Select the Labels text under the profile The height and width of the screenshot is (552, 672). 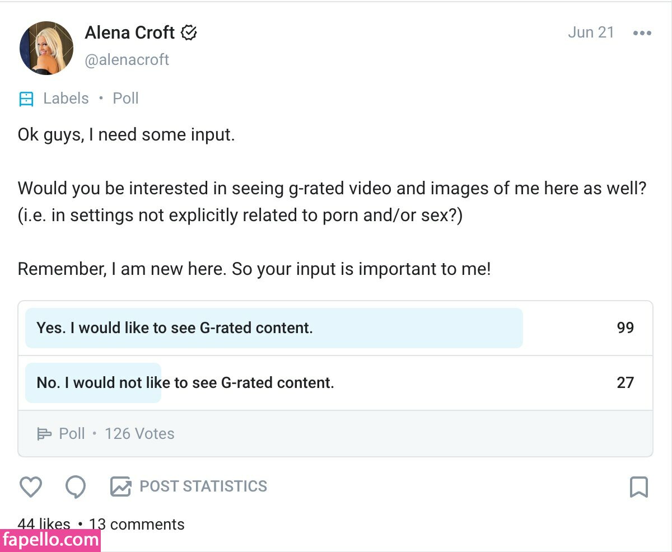pos(66,99)
